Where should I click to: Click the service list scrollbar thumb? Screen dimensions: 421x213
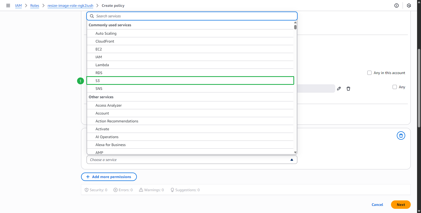(295, 27)
